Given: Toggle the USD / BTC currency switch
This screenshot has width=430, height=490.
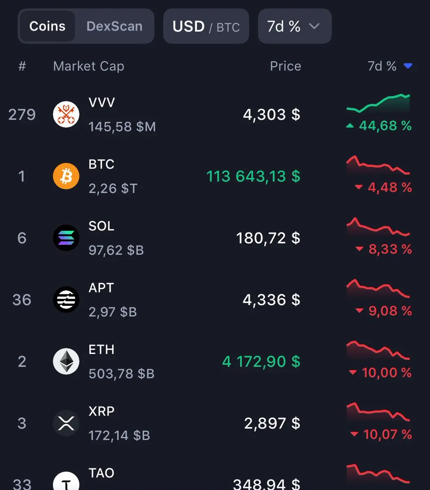Looking at the screenshot, I should click(x=206, y=26).
